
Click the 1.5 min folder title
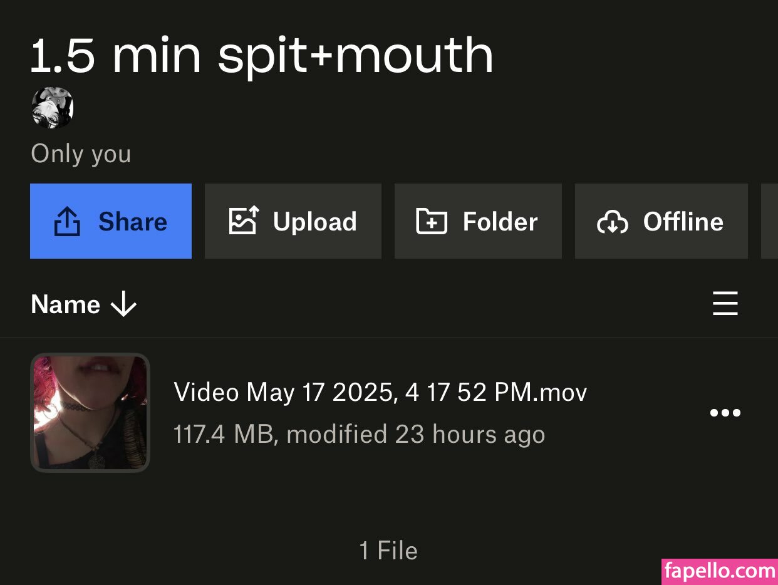point(262,55)
